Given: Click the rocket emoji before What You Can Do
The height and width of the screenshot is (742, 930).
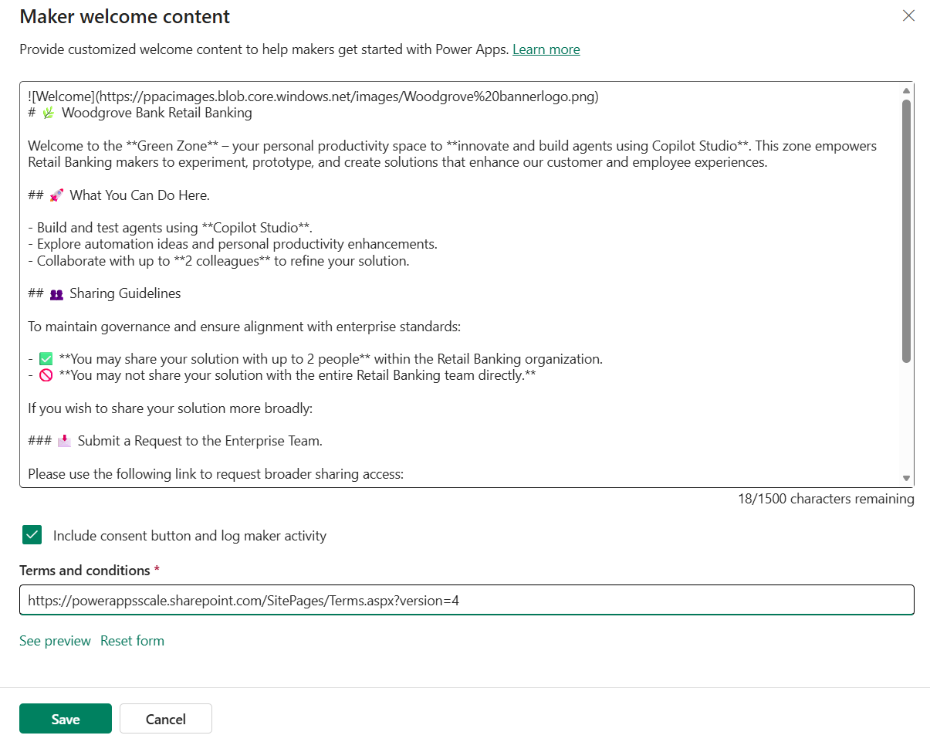Looking at the screenshot, I should (56, 195).
